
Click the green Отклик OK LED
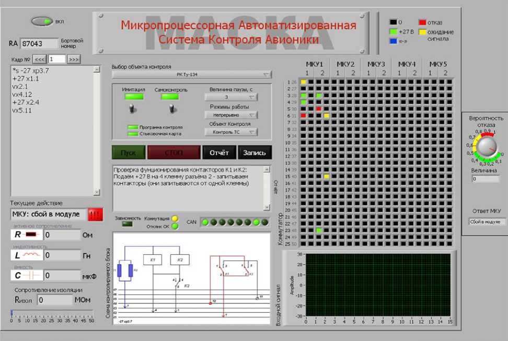[x=175, y=226]
